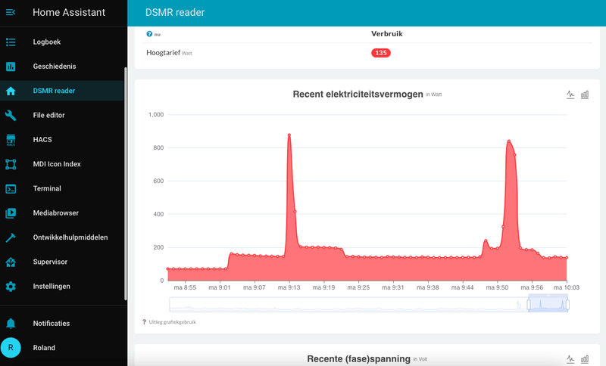Click the 'ma 8:55' axis label
Viewport: 606px width, 366px height.
coord(185,287)
